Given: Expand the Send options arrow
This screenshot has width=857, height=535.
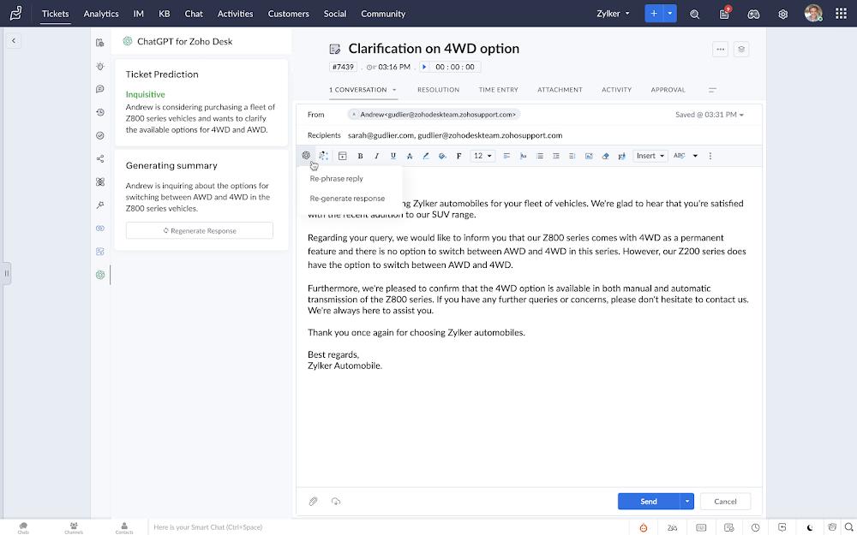Looking at the screenshot, I should 687,501.
